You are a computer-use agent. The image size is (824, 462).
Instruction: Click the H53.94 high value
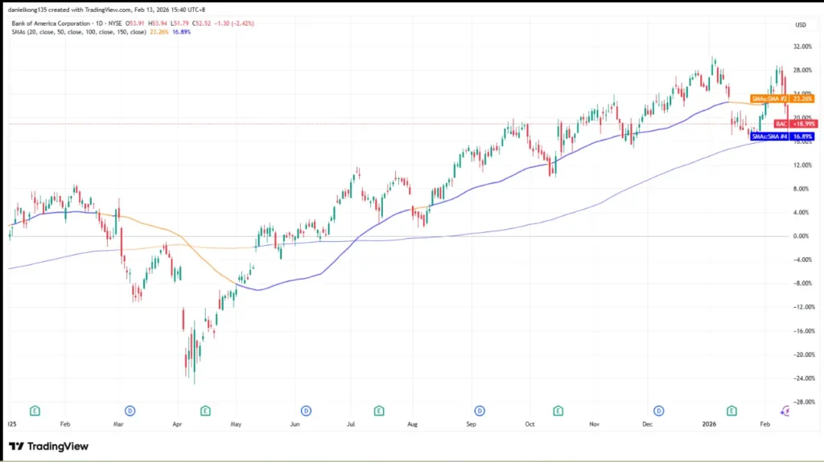point(158,23)
